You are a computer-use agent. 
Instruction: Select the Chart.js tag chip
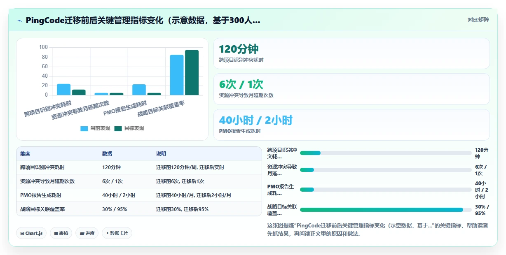click(x=32, y=233)
